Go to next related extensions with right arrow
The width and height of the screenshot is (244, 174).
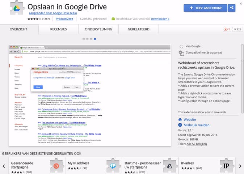coord(240,166)
